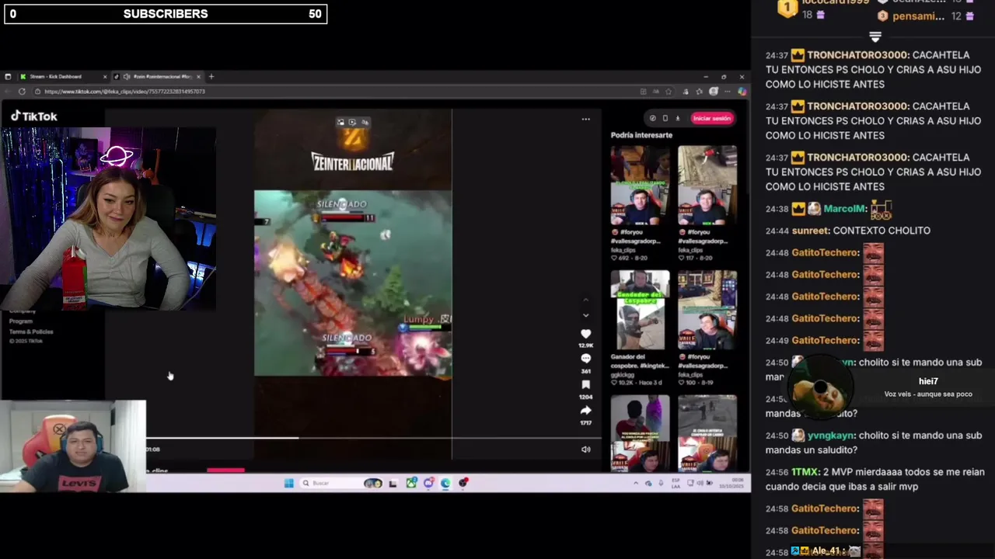
Task: Open the Windows Start menu
Action: [288, 483]
